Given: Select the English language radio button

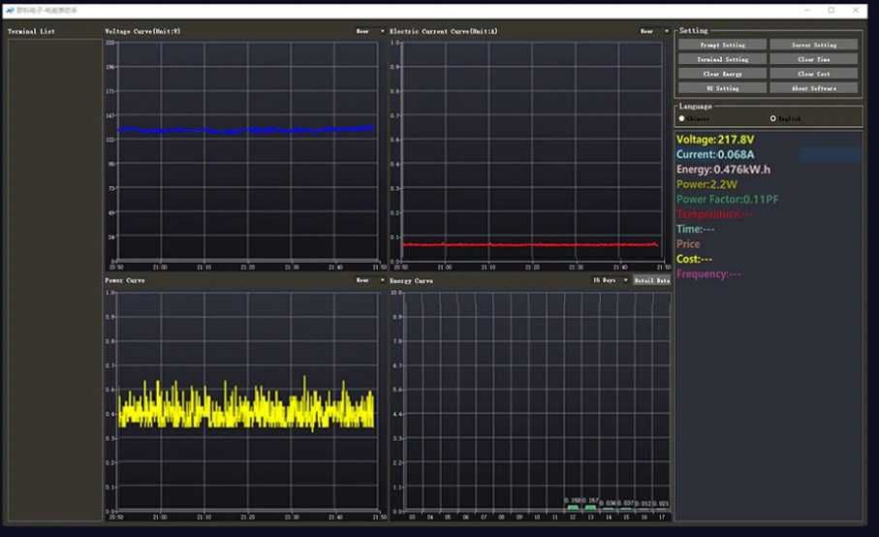Looking at the screenshot, I should tap(773, 118).
